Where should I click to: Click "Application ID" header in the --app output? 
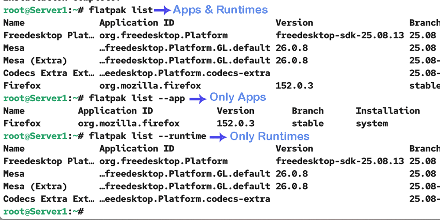(115, 111)
